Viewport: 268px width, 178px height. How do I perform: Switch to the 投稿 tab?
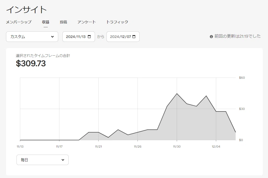[x=63, y=22]
